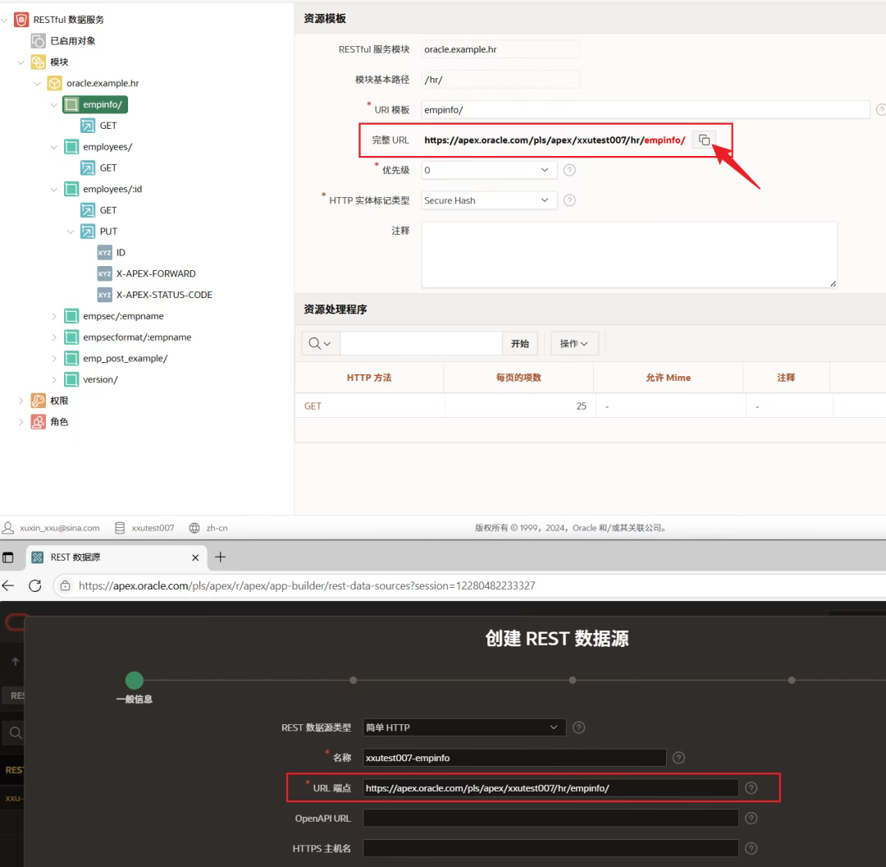This screenshot has height=867, width=886.
Task: Open help for the OpenAPI URL field
Action: pyautogui.click(x=751, y=818)
